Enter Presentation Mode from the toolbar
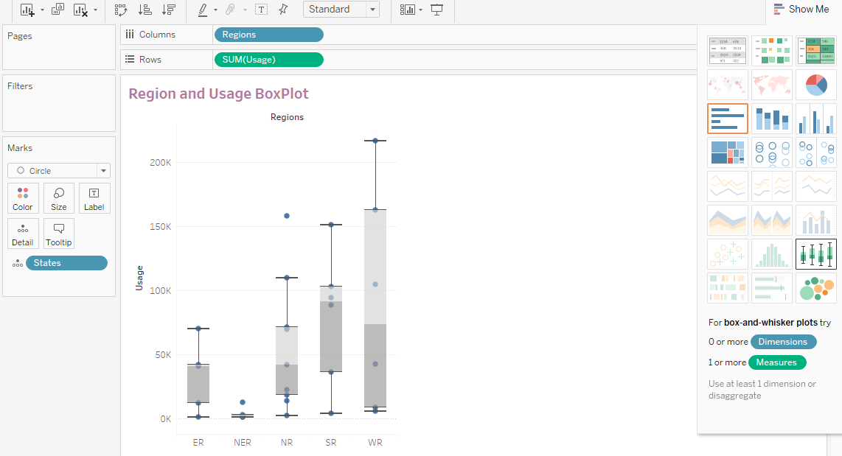 click(436, 10)
